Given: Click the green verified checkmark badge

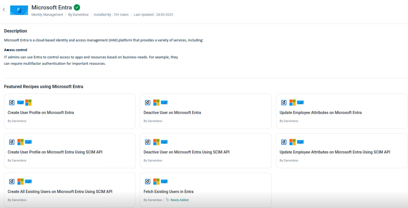Looking at the screenshot, I should (77, 7).
